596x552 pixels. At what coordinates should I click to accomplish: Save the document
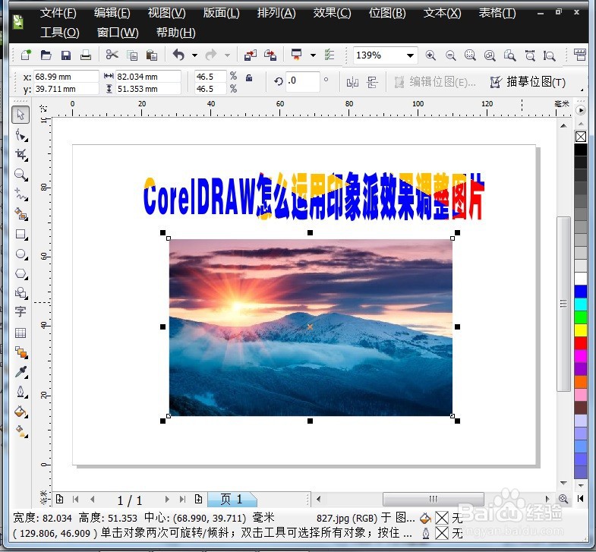click(x=66, y=55)
